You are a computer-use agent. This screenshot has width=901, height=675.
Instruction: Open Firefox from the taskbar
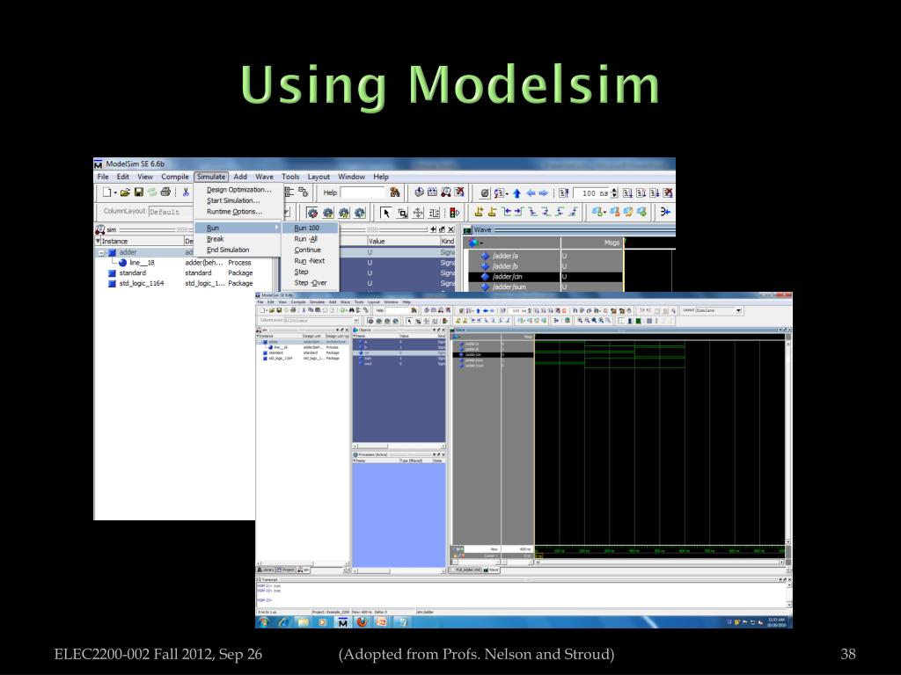pyautogui.click(x=362, y=622)
